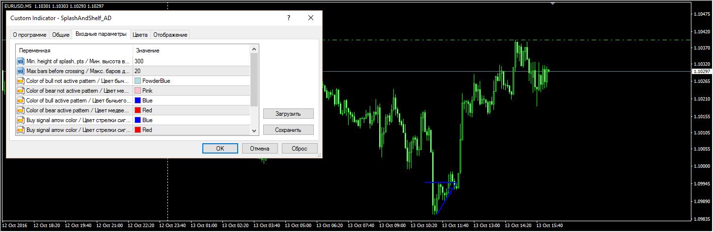The height and width of the screenshot is (232, 713).
Task: Click the color-type icon of Color of bull active pattern row
Action: tap(21, 101)
